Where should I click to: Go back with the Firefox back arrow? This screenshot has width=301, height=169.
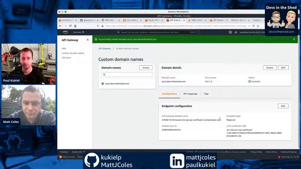[61, 26]
